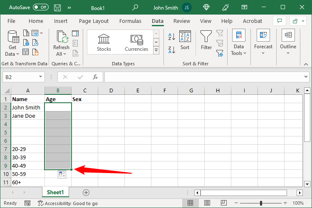This screenshot has width=312, height=208.
Task: Open the Get Data menu
Action: point(12,43)
